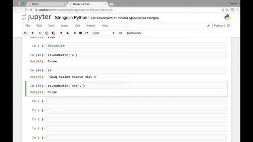Click the Person 1 profile button
The height and width of the screenshot is (142, 253).
click(x=234, y=4)
